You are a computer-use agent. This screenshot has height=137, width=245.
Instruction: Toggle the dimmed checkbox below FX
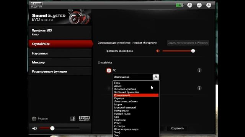point(109,88)
